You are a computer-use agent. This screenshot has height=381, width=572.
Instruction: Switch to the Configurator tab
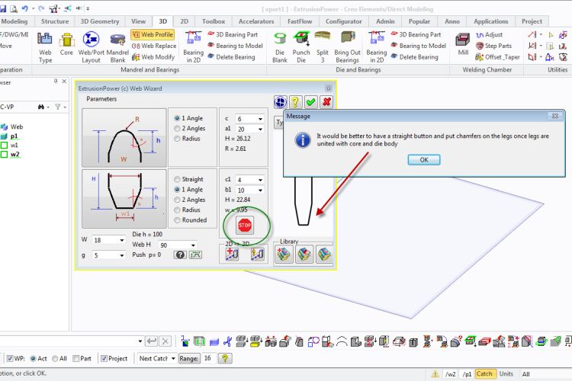click(x=344, y=21)
